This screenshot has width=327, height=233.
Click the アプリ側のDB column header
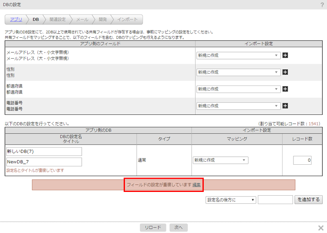99,130
